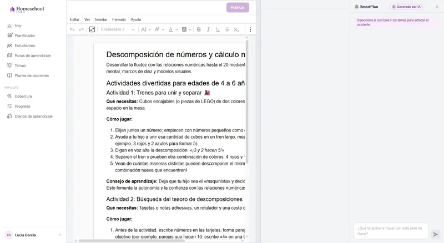Open the Editar menu
The width and height of the screenshot is (444, 243).
tap(75, 19)
